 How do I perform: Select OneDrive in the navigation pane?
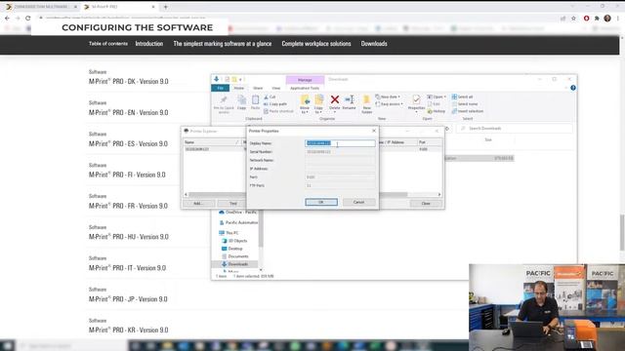238,213
